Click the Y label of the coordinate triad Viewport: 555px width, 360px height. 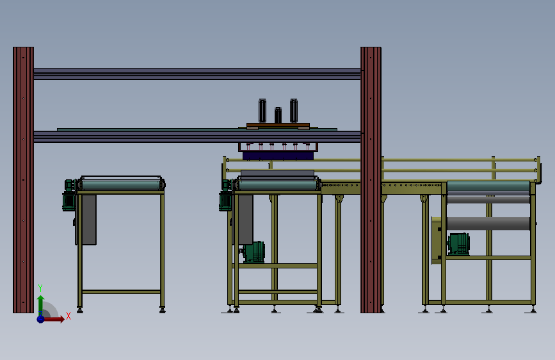point(40,288)
